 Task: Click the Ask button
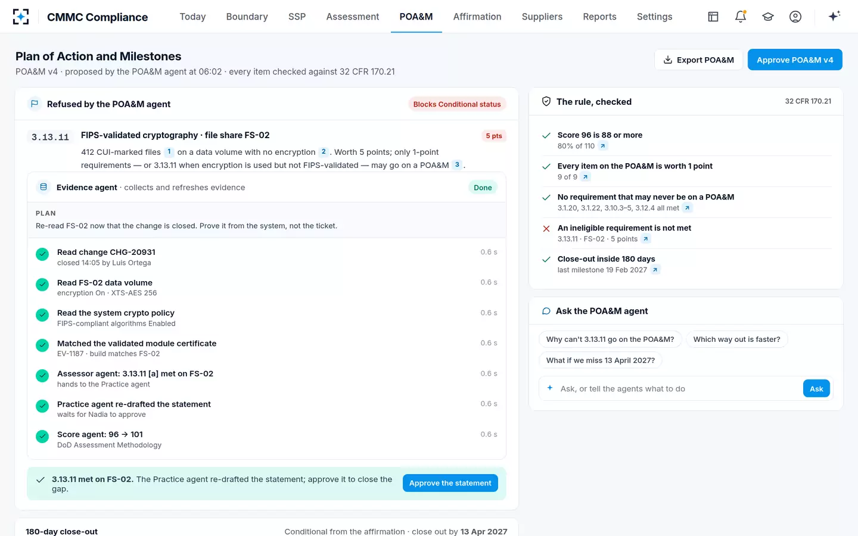click(x=816, y=389)
